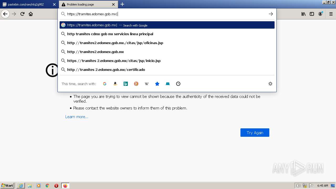Screen dimensions: 336x189
Task: Search in Bookmarks via star icon
Action: pos(157,84)
